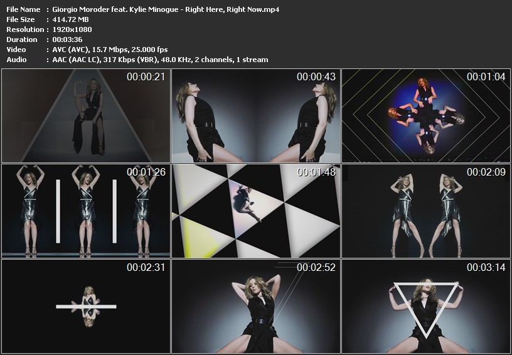Click the 'Video' label
Image resolution: width=512 pixels, height=355 pixels.
[x=16, y=50]
